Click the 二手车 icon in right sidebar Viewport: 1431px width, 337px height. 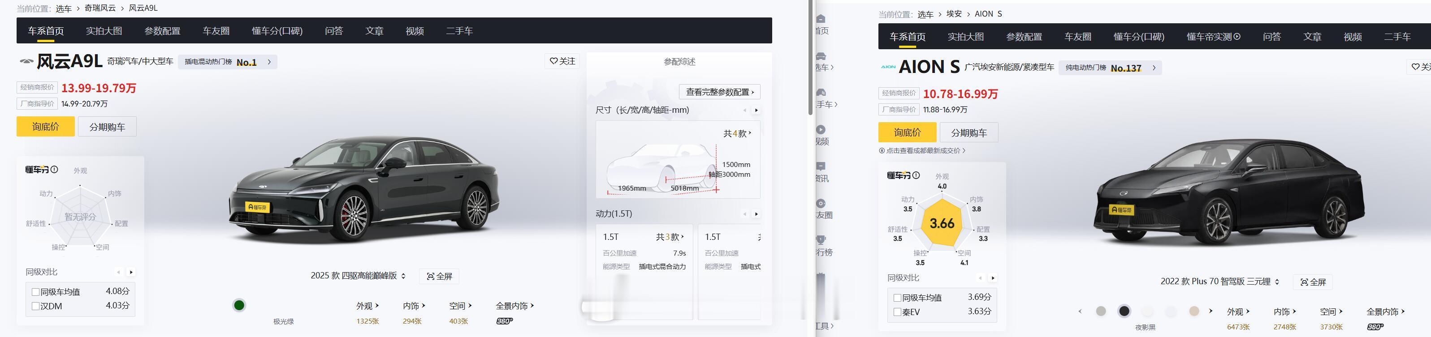(821, 92)
